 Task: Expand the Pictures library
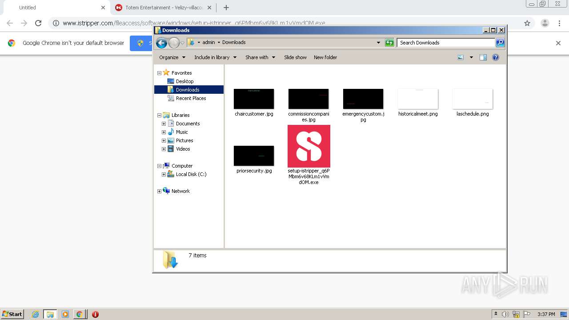point(164,140)
